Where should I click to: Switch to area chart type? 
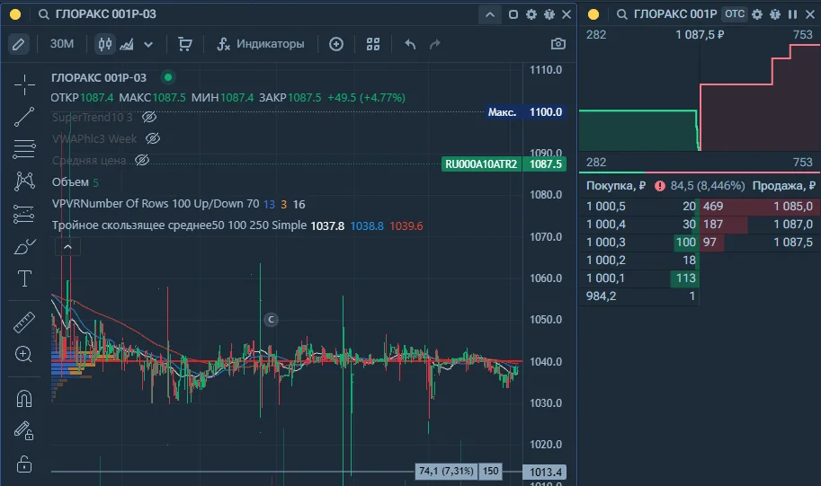(x=127, y=44)
